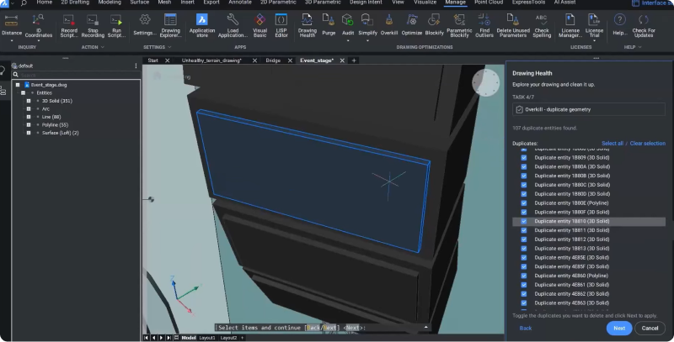
Task: Click the Next button
Action: coord(618,329)
